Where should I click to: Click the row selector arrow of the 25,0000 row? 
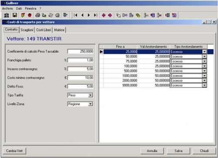(101, 52)
